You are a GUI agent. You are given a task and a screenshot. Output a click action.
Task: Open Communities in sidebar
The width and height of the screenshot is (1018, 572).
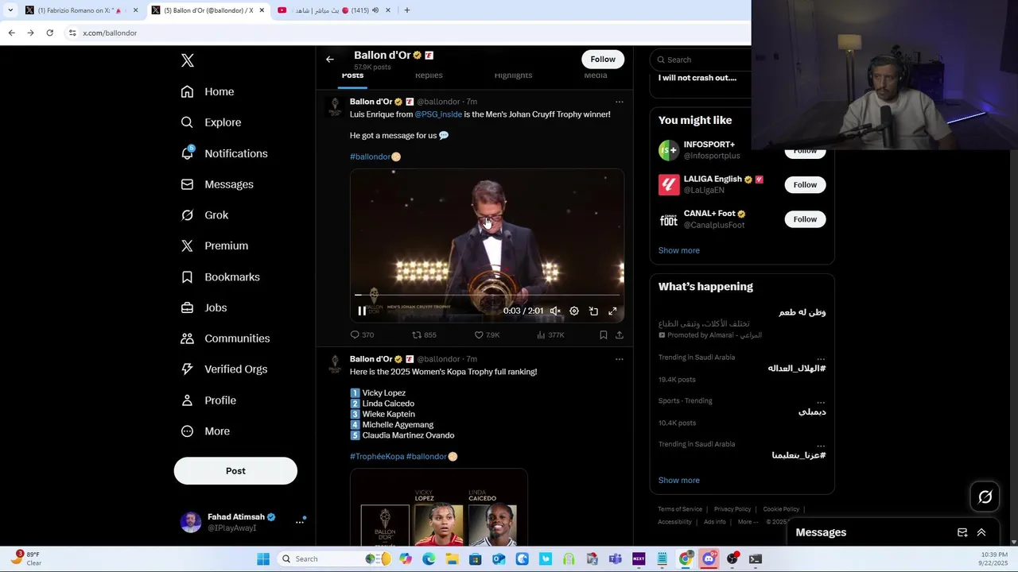coord(225,338)
